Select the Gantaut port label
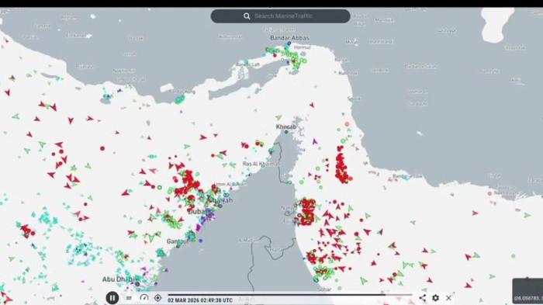 tap(178, 241)
